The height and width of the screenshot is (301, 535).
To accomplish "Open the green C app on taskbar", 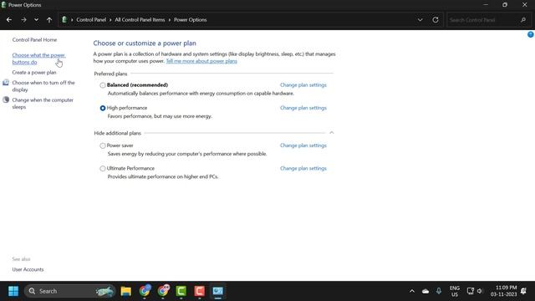I will [181, 291].
